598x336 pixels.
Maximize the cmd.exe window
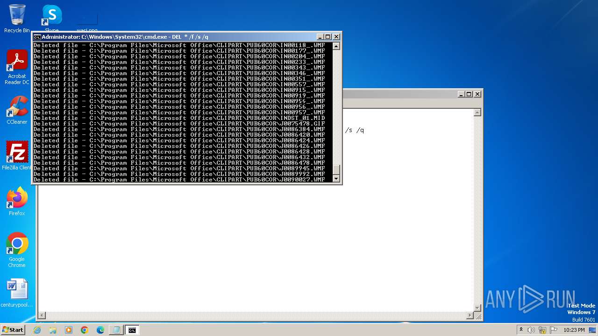click(x=328, y=37)
